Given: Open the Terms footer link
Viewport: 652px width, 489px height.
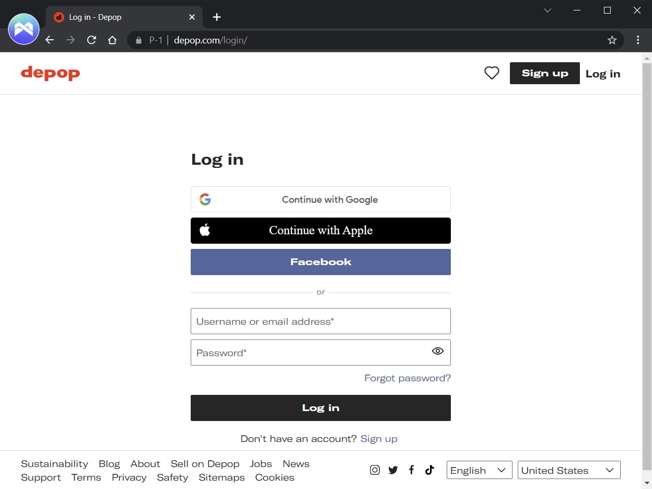Looking at the screenshot, I should click(86, 477).
